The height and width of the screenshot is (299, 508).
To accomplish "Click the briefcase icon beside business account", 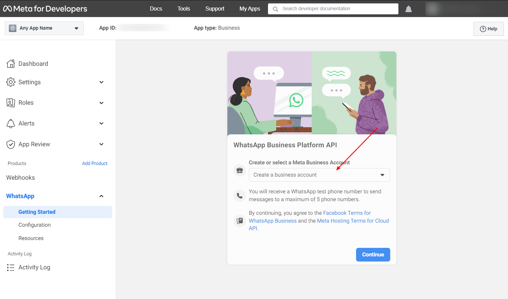I will coord(240,170).
